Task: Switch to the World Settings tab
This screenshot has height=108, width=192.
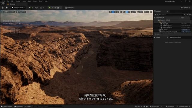Action: (x=175, y=37)
